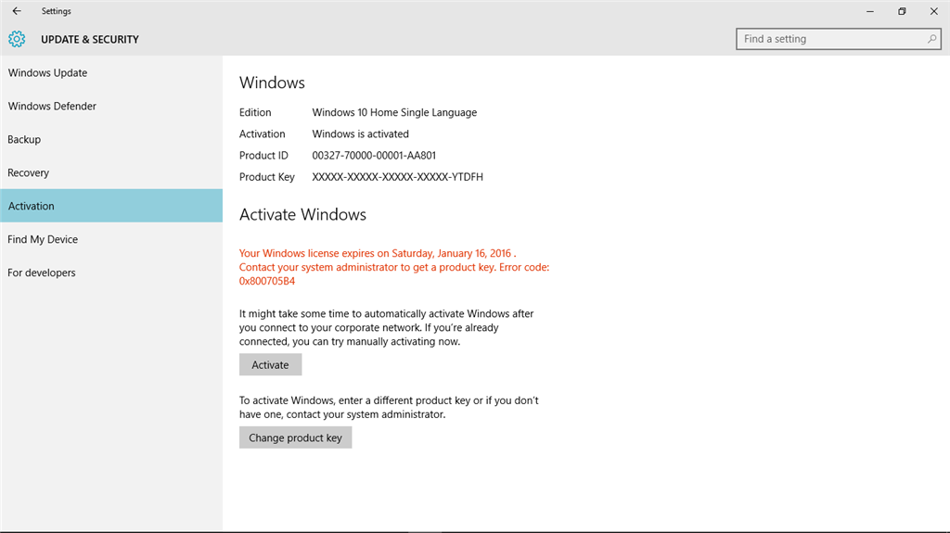The width and height of the screenshot is (950, 533).
Task: Click the Windows heading
Action: 272,82
